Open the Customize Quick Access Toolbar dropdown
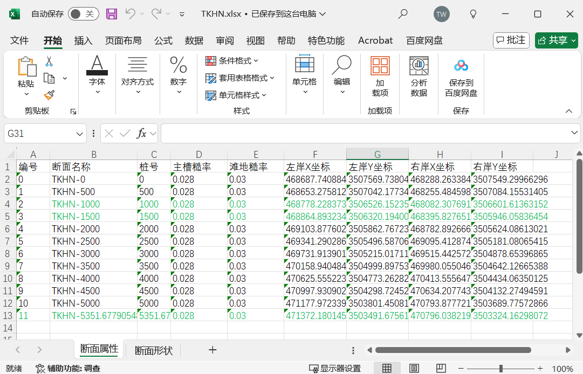 coord(182,15)
